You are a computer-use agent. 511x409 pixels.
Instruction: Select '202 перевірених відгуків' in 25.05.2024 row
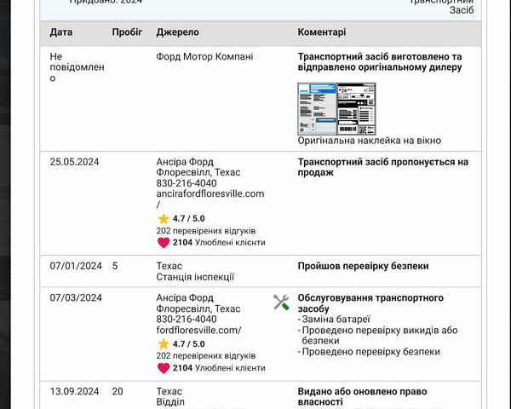tap(206, 231)
